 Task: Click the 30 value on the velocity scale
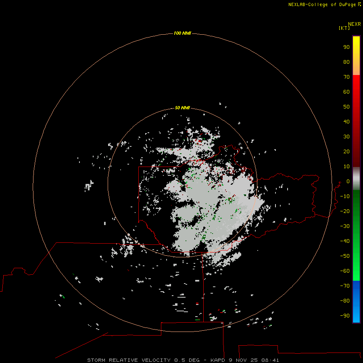(346, 137)
